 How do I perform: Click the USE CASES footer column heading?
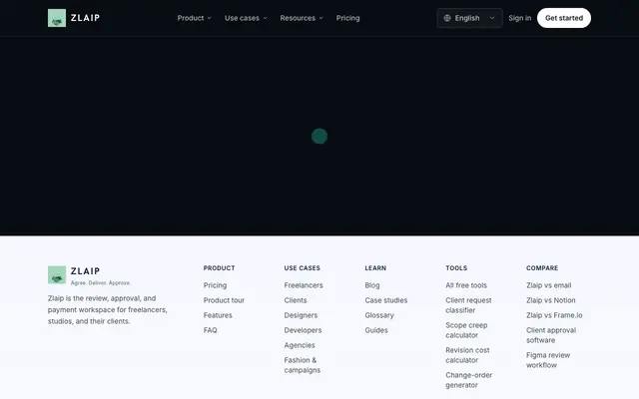[302, 268]
